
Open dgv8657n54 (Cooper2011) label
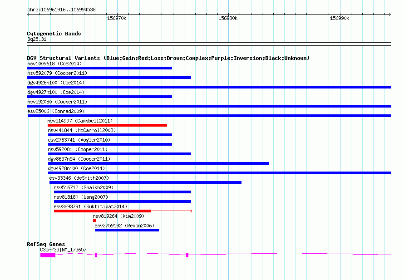pos(79,159)
